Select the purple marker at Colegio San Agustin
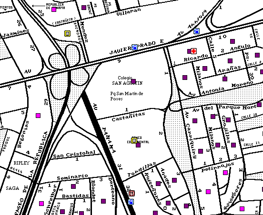 pyautogui.click(x=133, y=81)
